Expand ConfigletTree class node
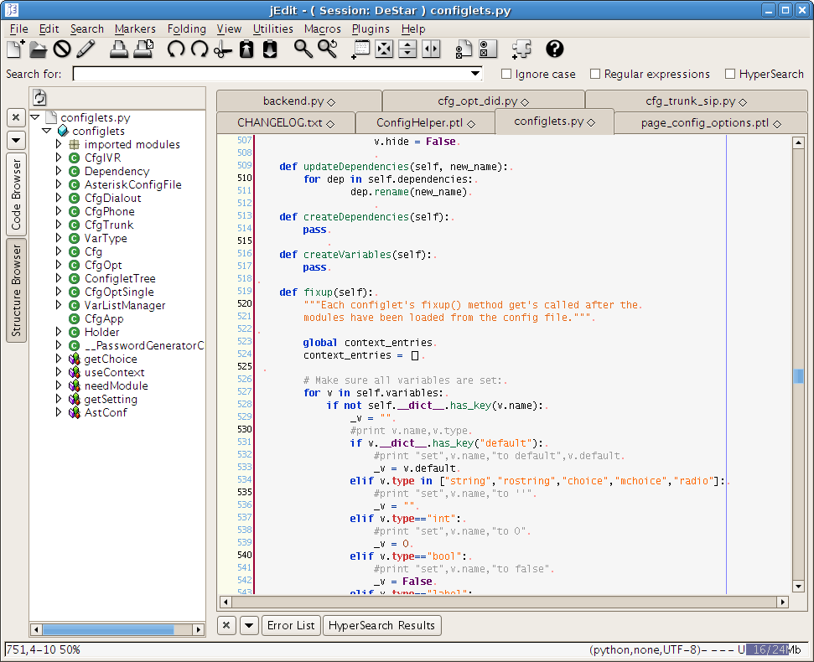 59,278
